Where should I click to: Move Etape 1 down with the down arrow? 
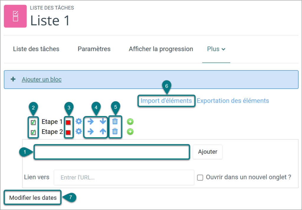pyautogui.click(x=103, y=121)
